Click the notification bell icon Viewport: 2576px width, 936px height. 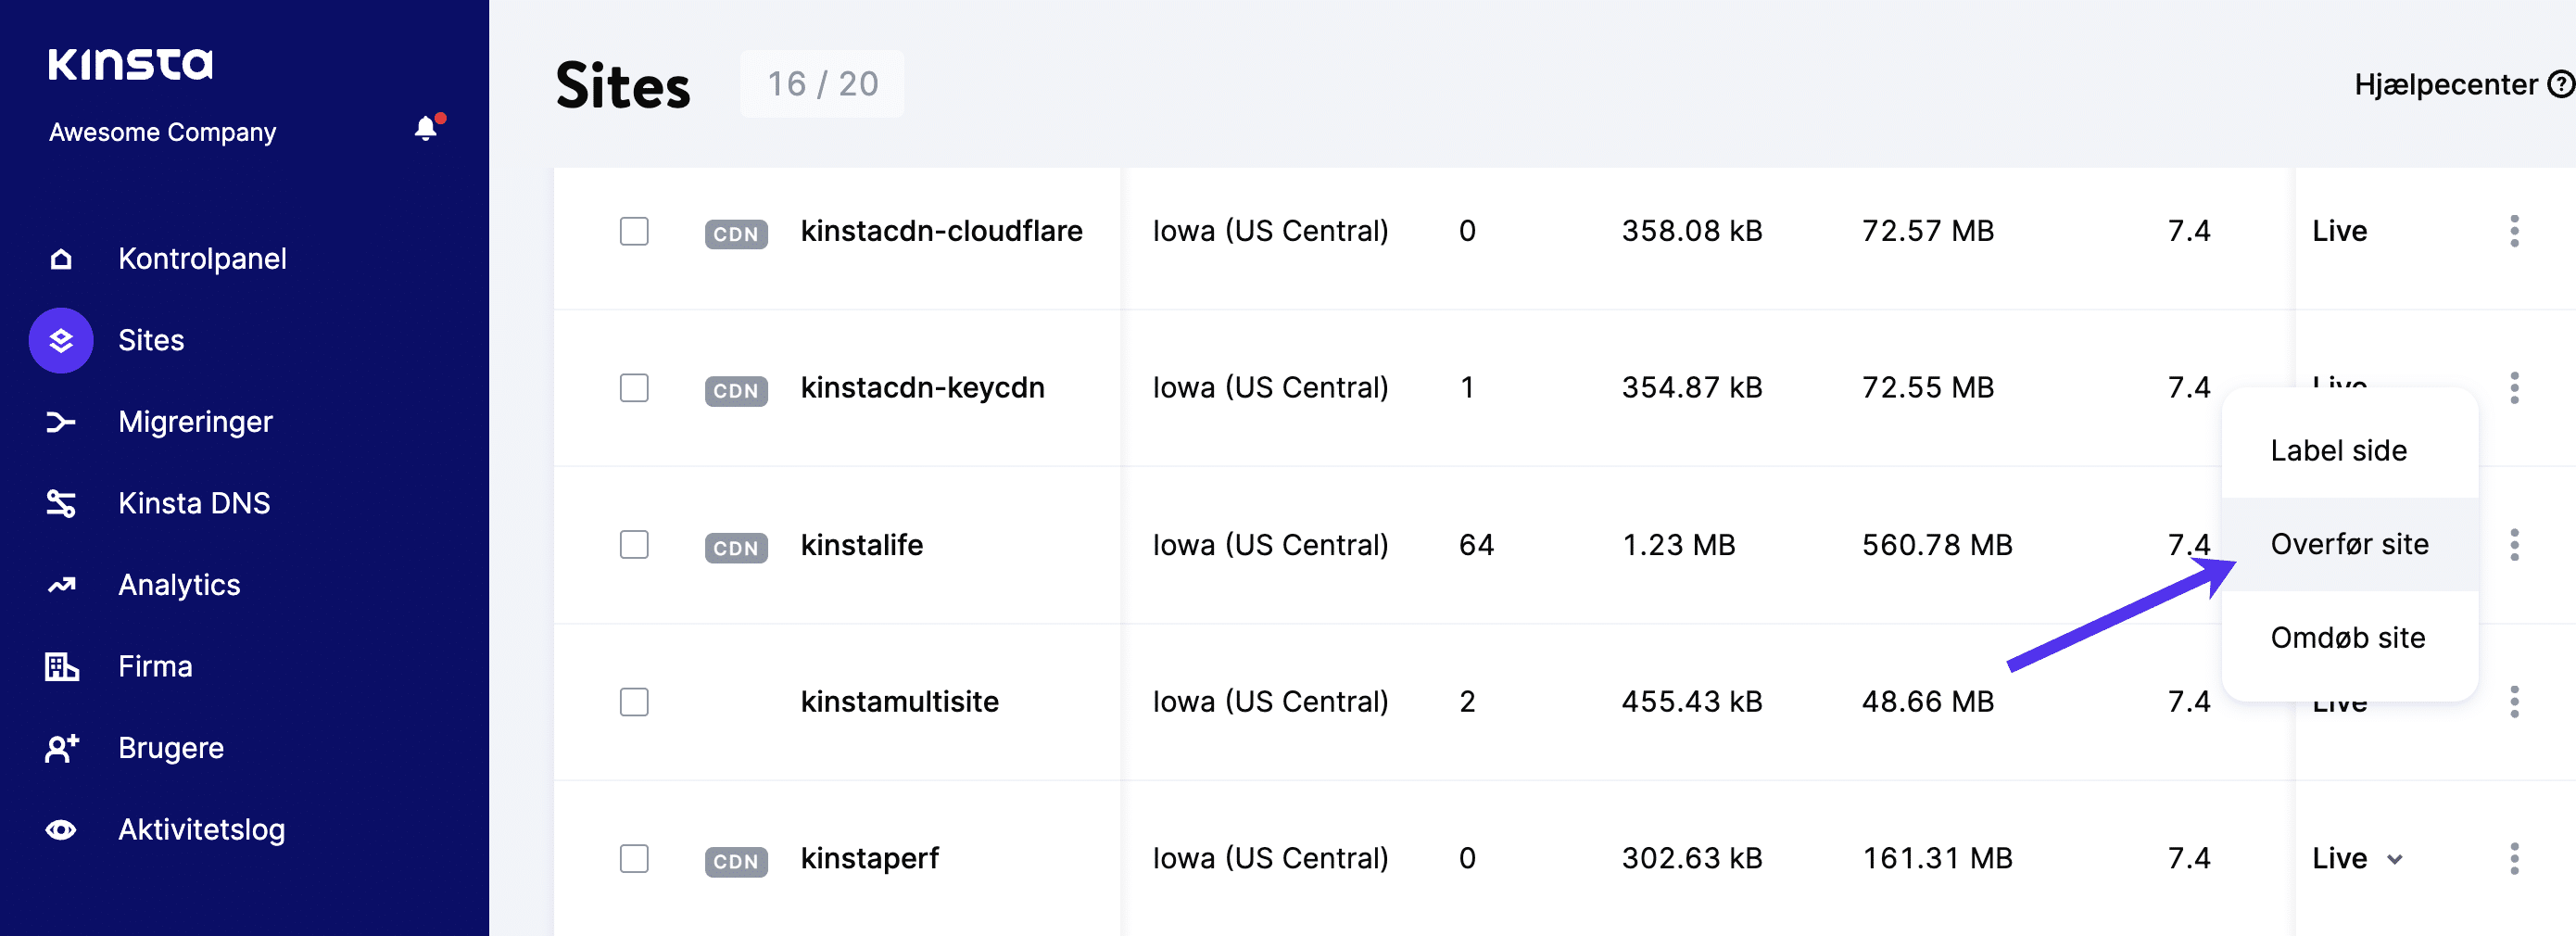tap(426, 128)
